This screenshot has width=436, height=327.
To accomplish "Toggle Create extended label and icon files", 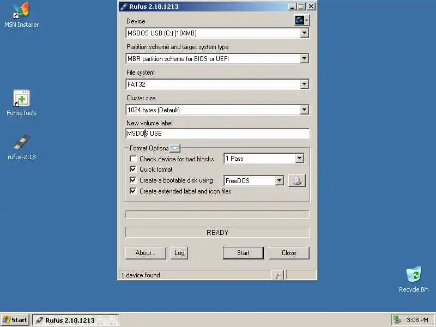I will coord(133,191).
